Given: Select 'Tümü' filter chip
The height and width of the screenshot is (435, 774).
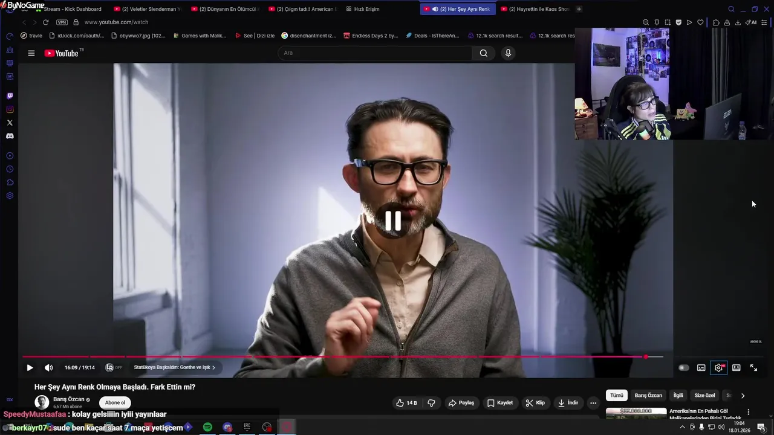Looking at the screenshot, I should (616, 396).
